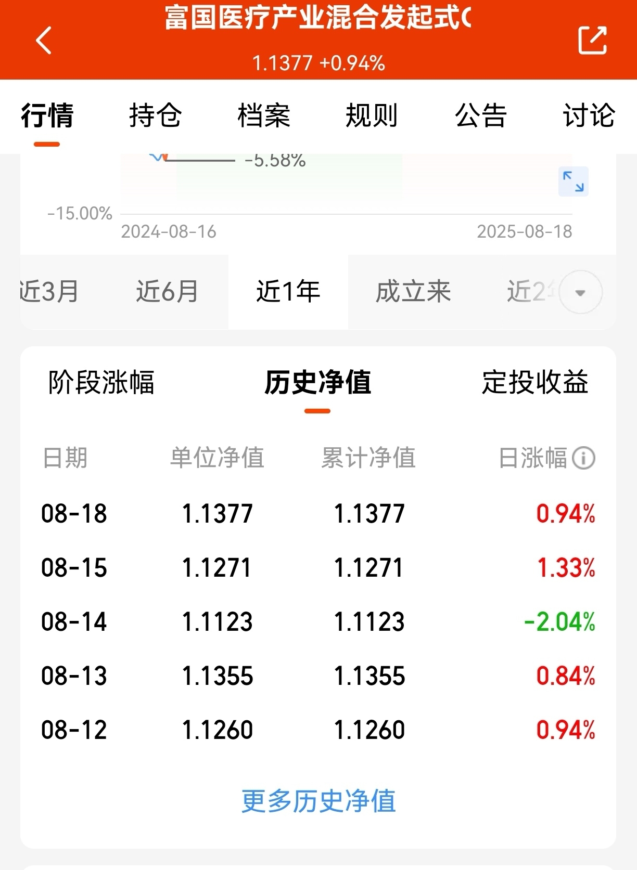
Task: Tap the 日期 column header
Action: 65,458
